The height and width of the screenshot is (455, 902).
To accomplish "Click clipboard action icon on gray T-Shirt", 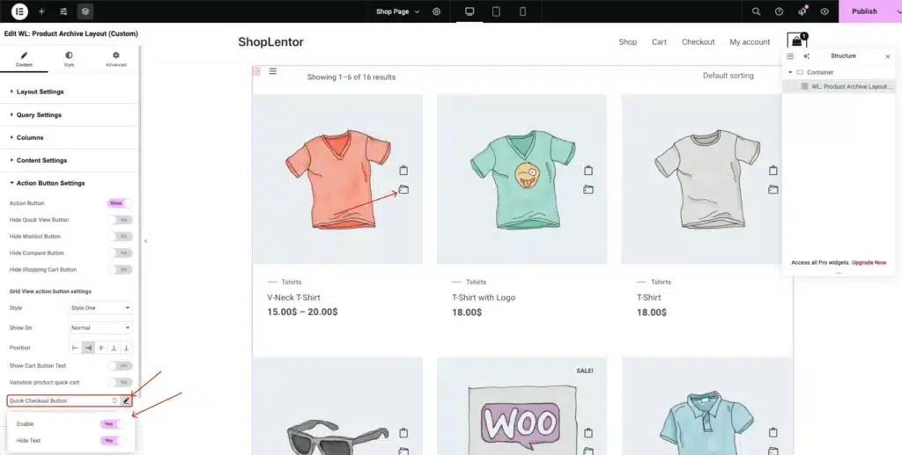I will (773, 170).
